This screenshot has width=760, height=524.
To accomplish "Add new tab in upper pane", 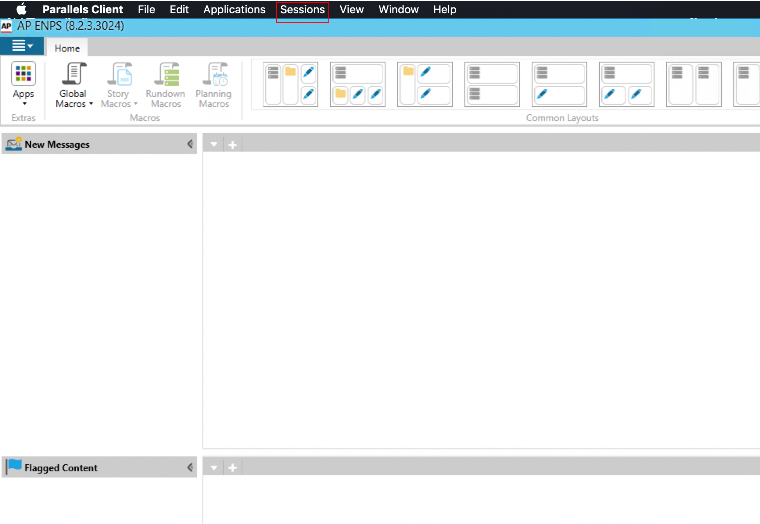I will coord(233,145).
